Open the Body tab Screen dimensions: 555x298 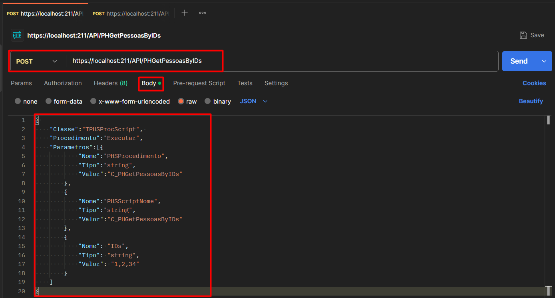[151, 83]
